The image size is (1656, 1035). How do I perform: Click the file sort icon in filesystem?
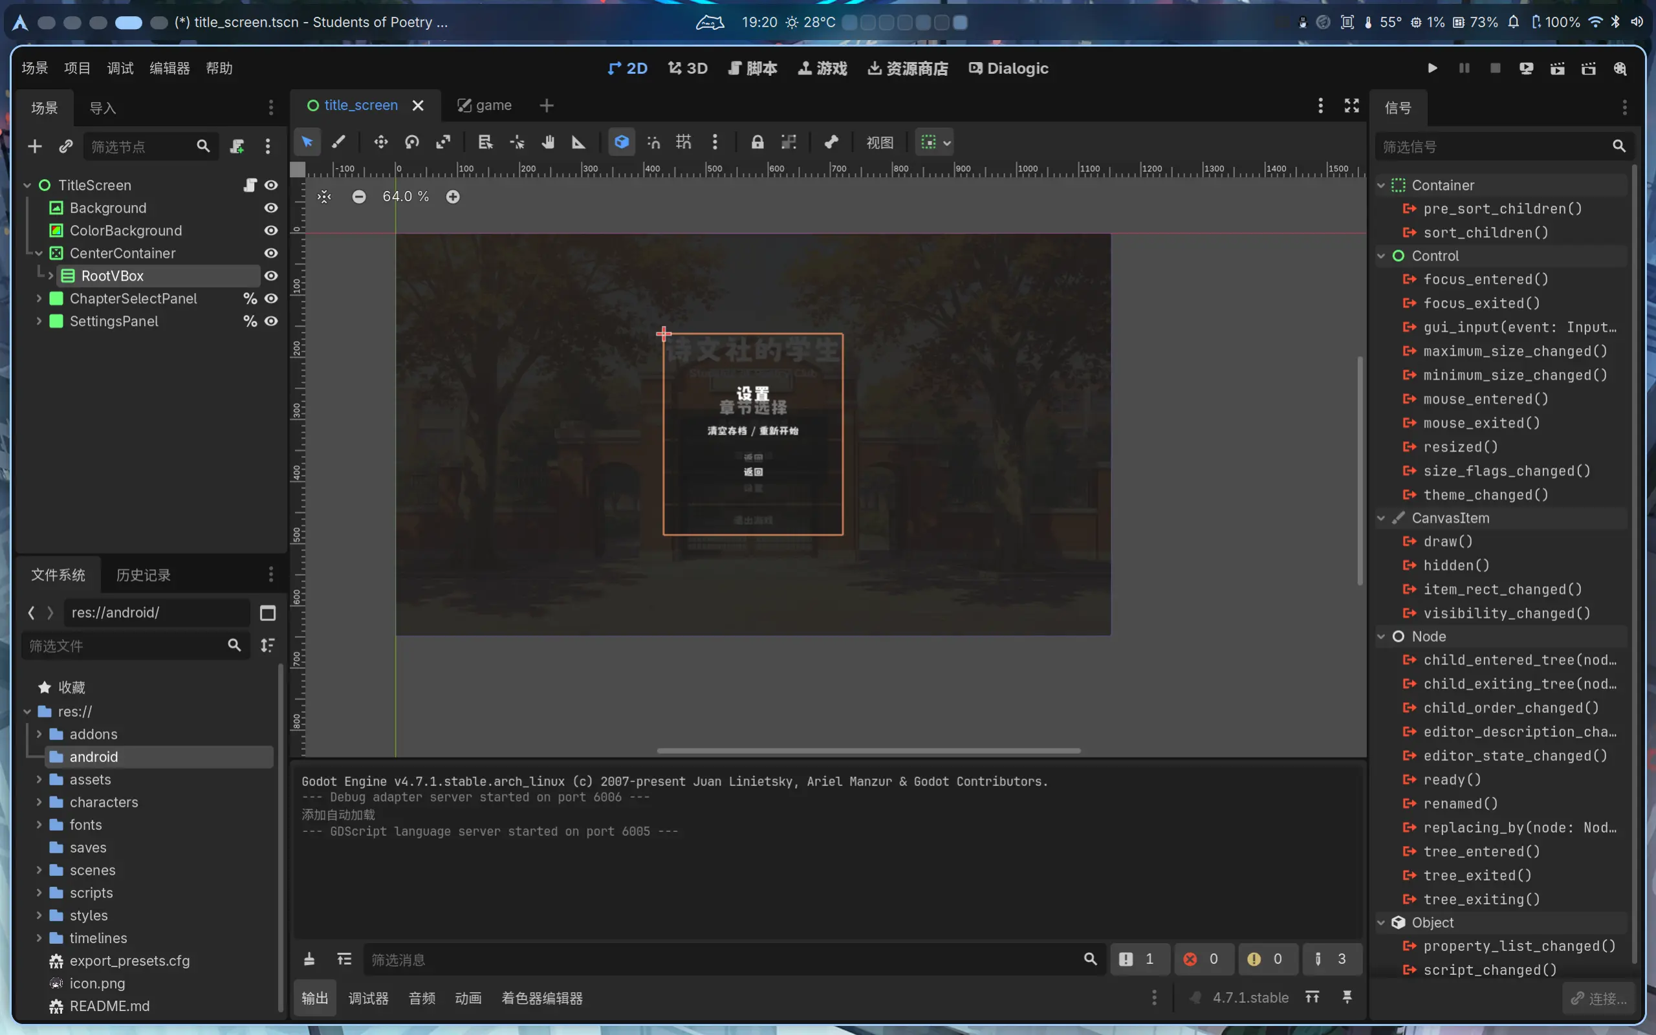(x=268, y=646)
